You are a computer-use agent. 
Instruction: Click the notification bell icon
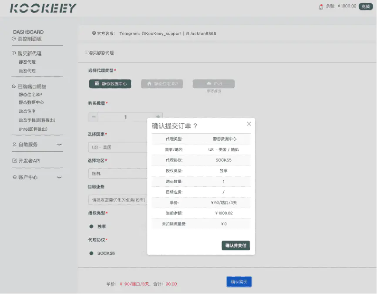(321, 7)
